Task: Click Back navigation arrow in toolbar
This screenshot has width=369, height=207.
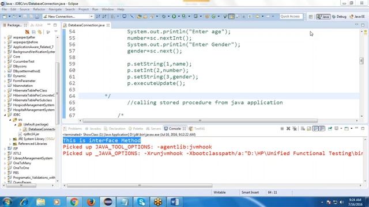Action: point(258,17)
